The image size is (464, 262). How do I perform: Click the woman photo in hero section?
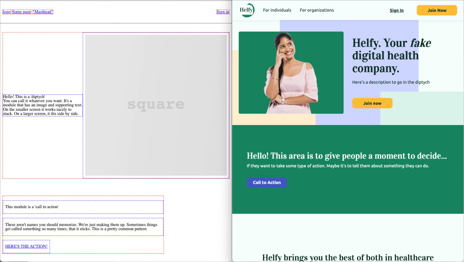pyautogui.click(x=291, y=73)
